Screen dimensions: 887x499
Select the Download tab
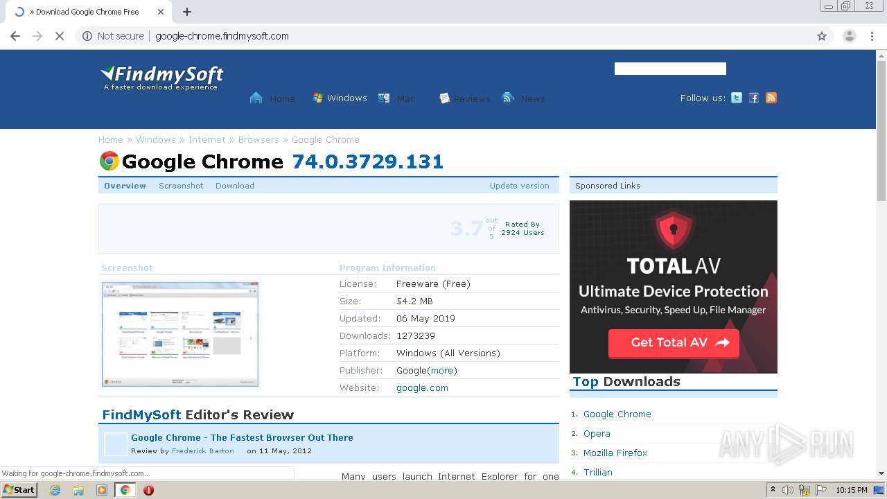tap(235, 186)
